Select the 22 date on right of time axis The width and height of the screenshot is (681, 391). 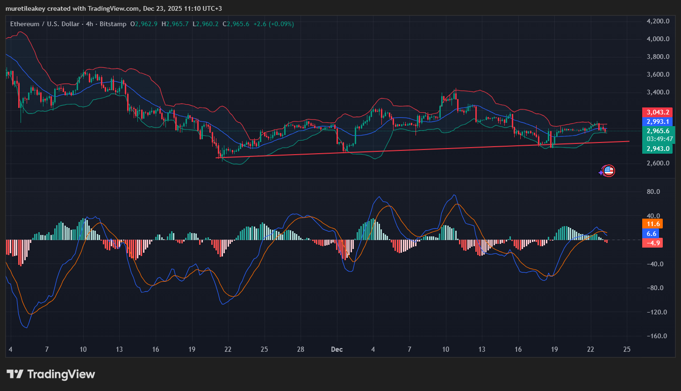tap(590, 349)
